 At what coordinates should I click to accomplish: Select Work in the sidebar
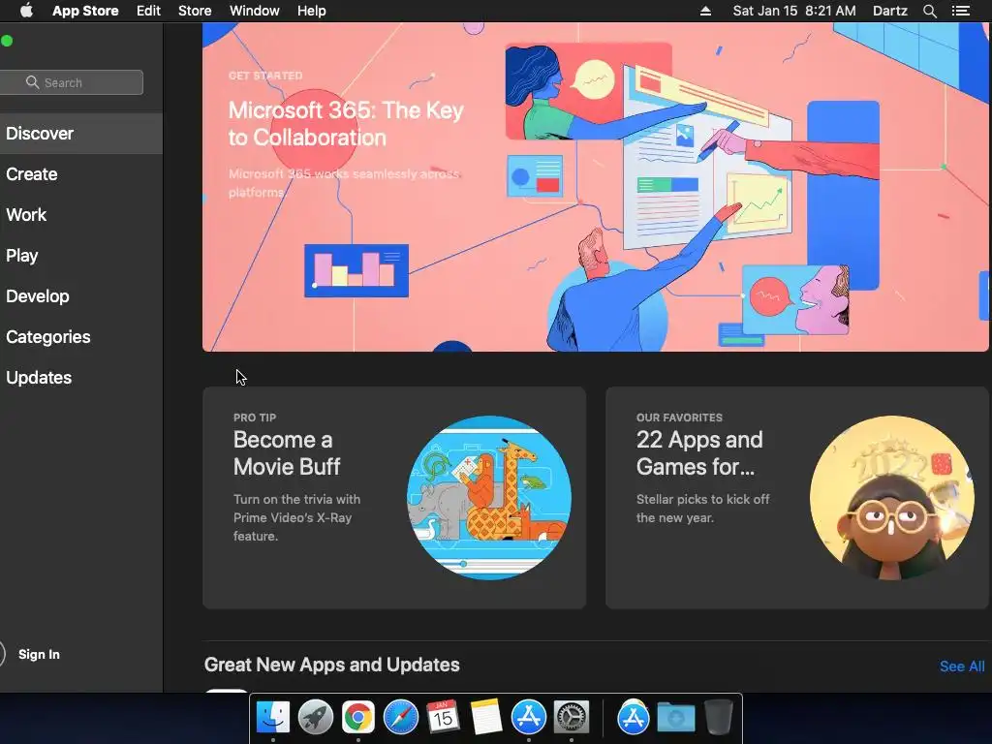point(81,214)
